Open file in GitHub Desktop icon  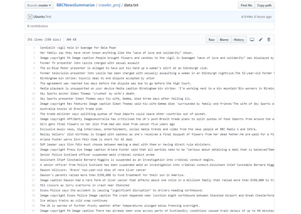pos(252,39)
